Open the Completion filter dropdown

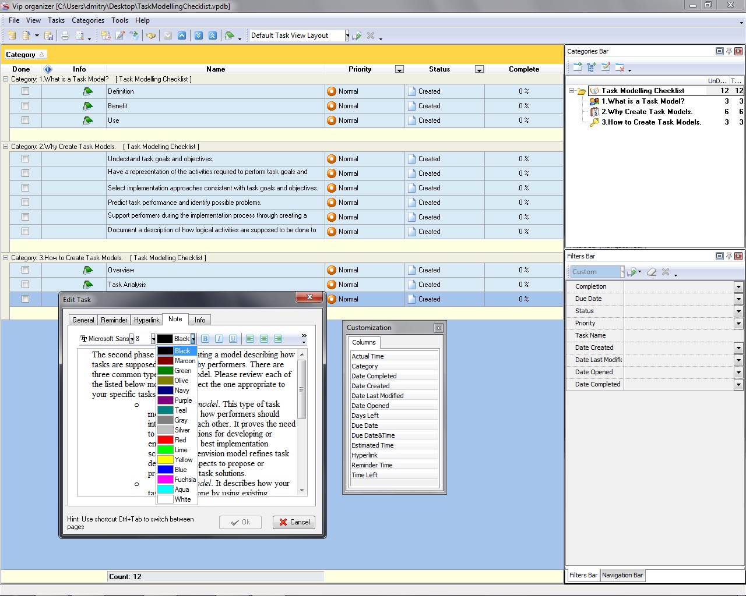tap(738, 287)
